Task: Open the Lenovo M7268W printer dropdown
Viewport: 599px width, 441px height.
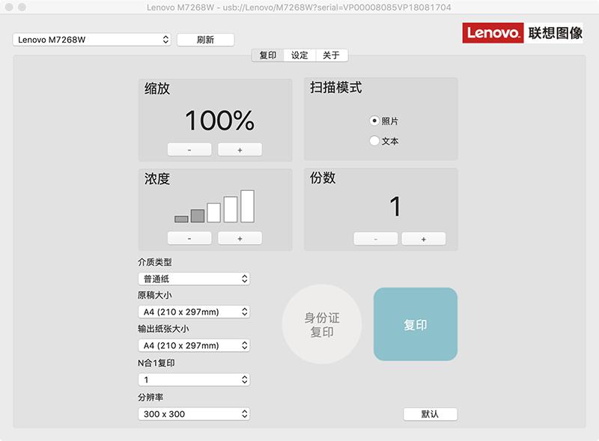Action: pos(91,40)
